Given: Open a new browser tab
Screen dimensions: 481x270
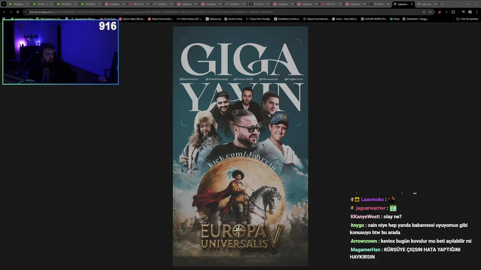Looking at the screenshot, I should (x=442, y=4).
